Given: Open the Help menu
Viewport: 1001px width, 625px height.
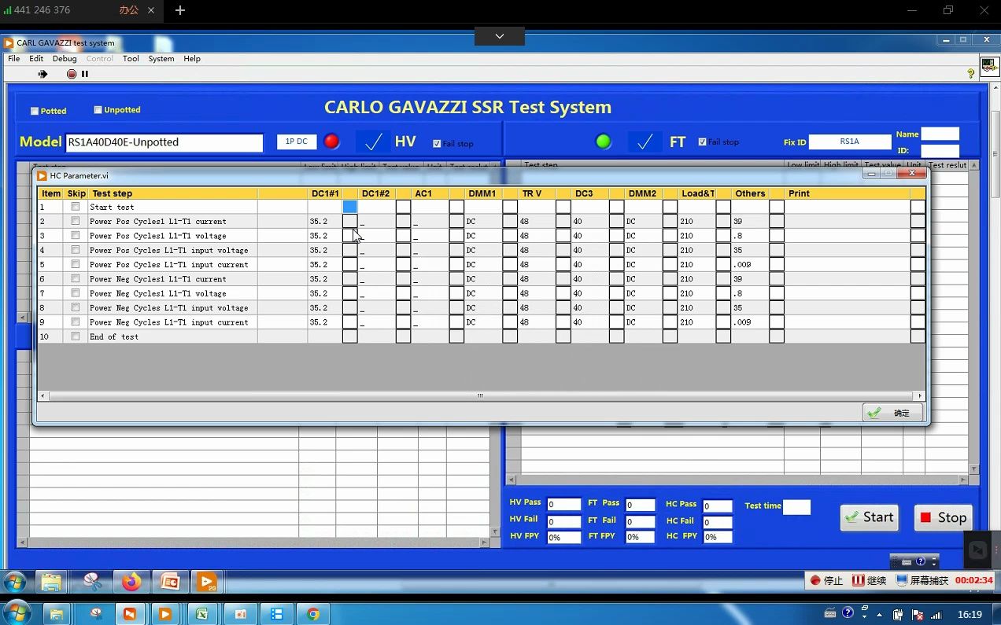Looking at the screenshot, I should coord(192,59).
